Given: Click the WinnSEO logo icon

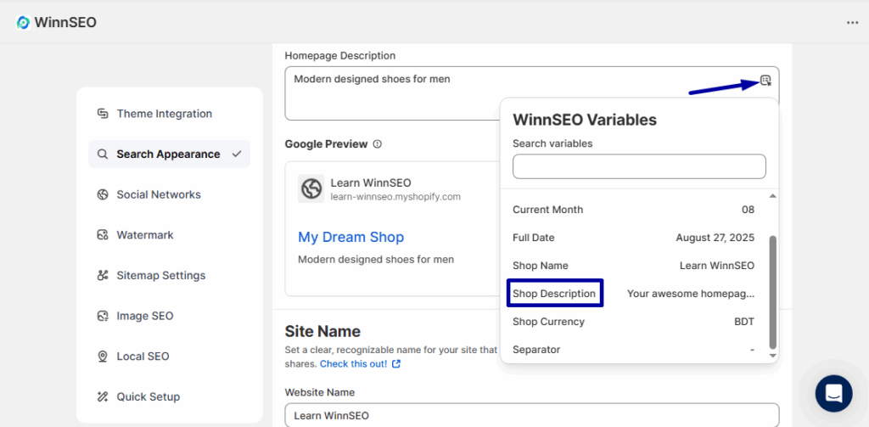Looking at the screenshot, I should click(23, 22).
